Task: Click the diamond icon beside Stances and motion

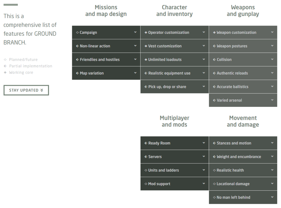Action: [214, 143]
